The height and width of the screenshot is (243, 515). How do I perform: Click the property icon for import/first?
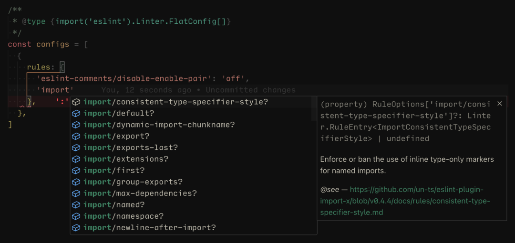click(76, 170)
